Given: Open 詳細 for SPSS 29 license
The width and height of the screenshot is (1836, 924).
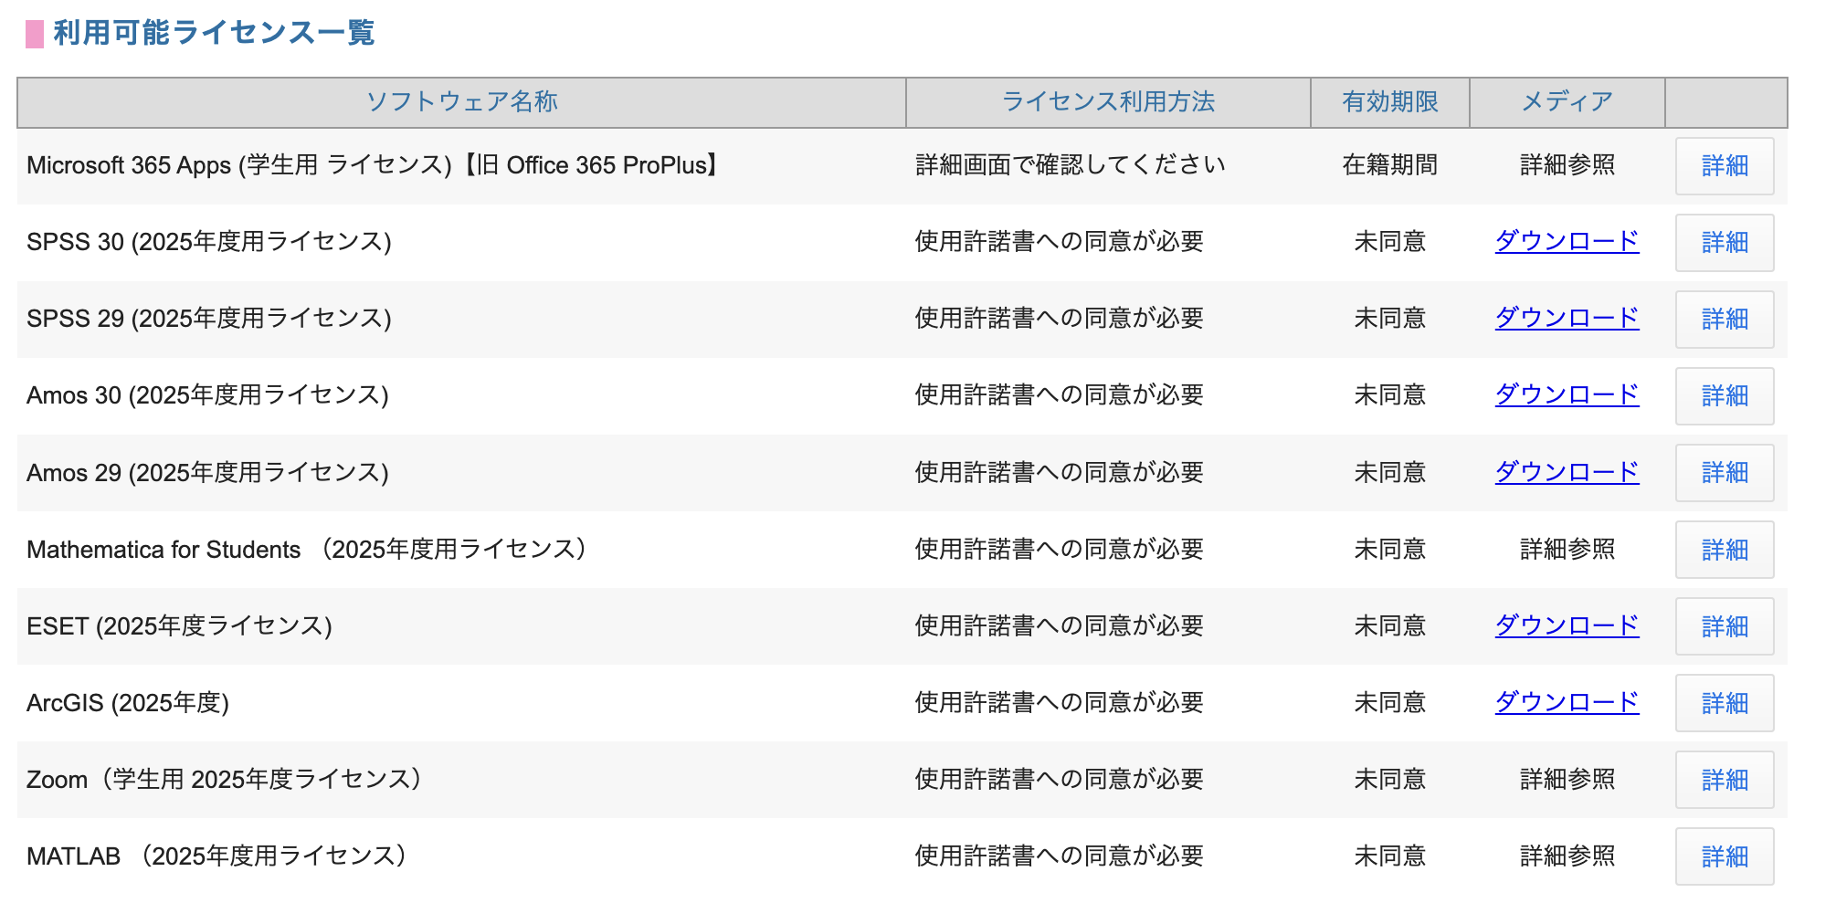Looking at the screenshot, I should 1724,320.
